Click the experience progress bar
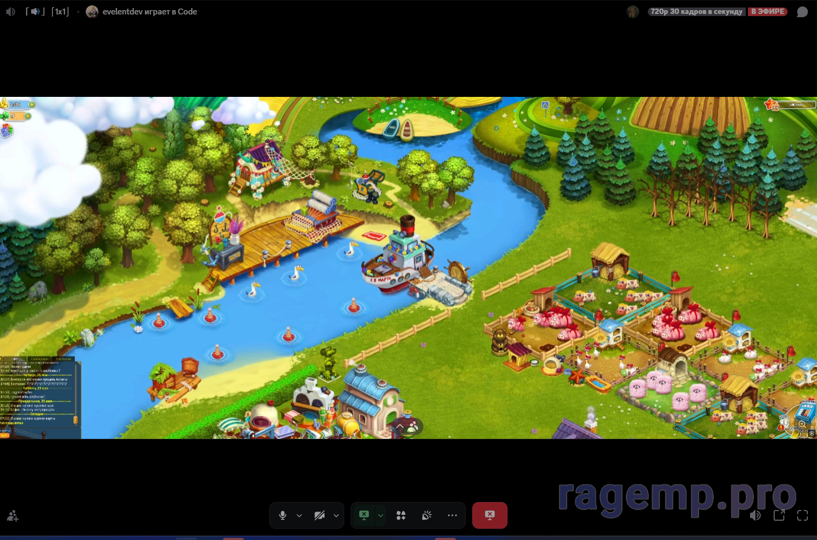 point(797,105)
